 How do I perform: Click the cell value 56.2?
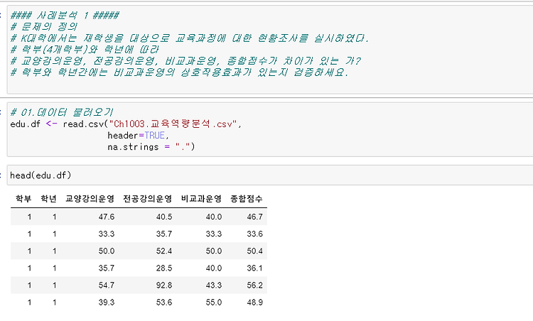254,285
